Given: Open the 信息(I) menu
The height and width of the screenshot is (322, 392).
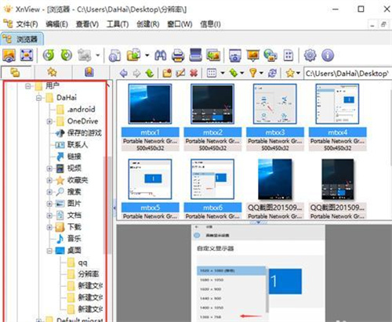Looking at the screenshot, I should tap(210, 24).
